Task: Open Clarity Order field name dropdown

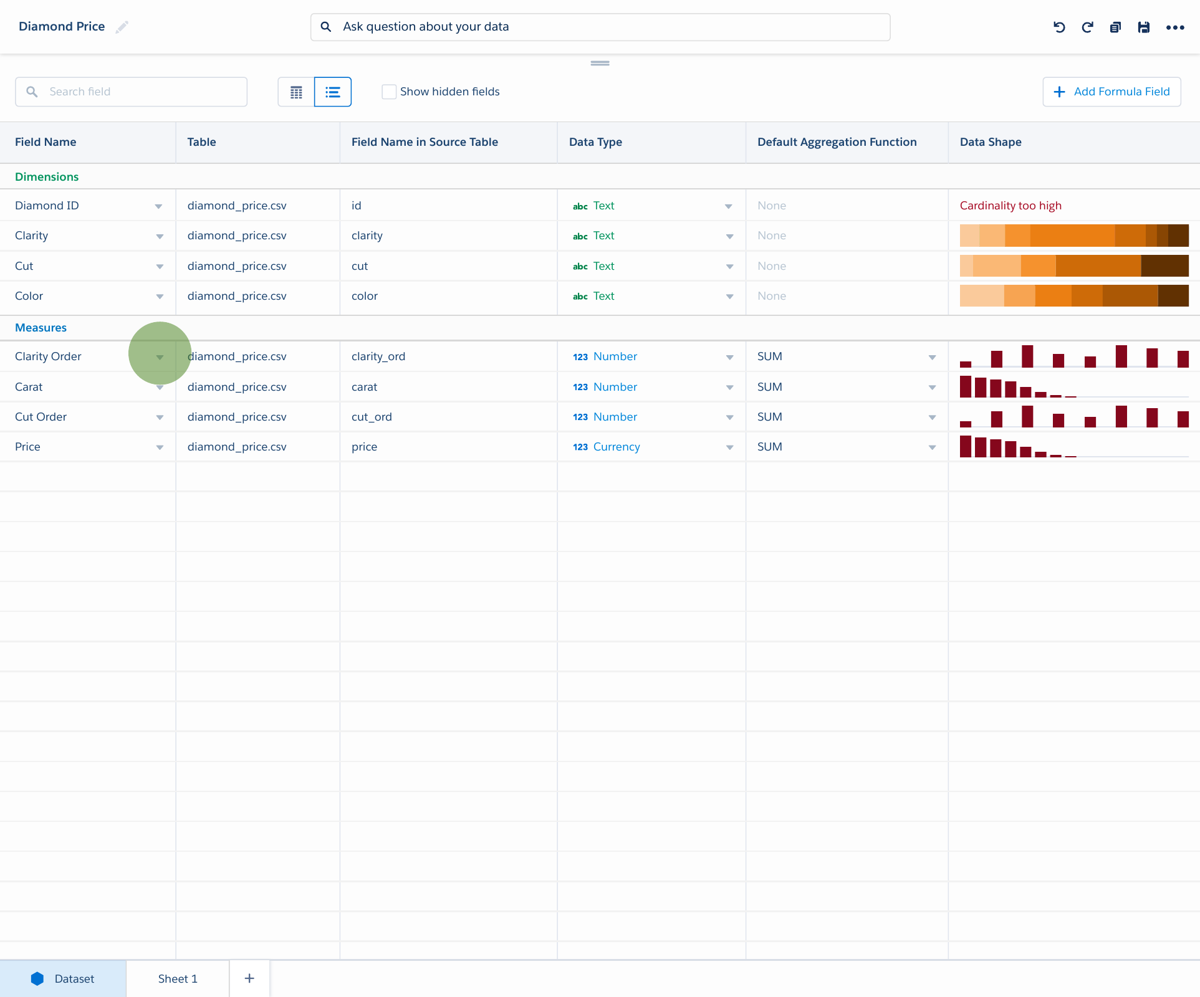Action: 160,357
